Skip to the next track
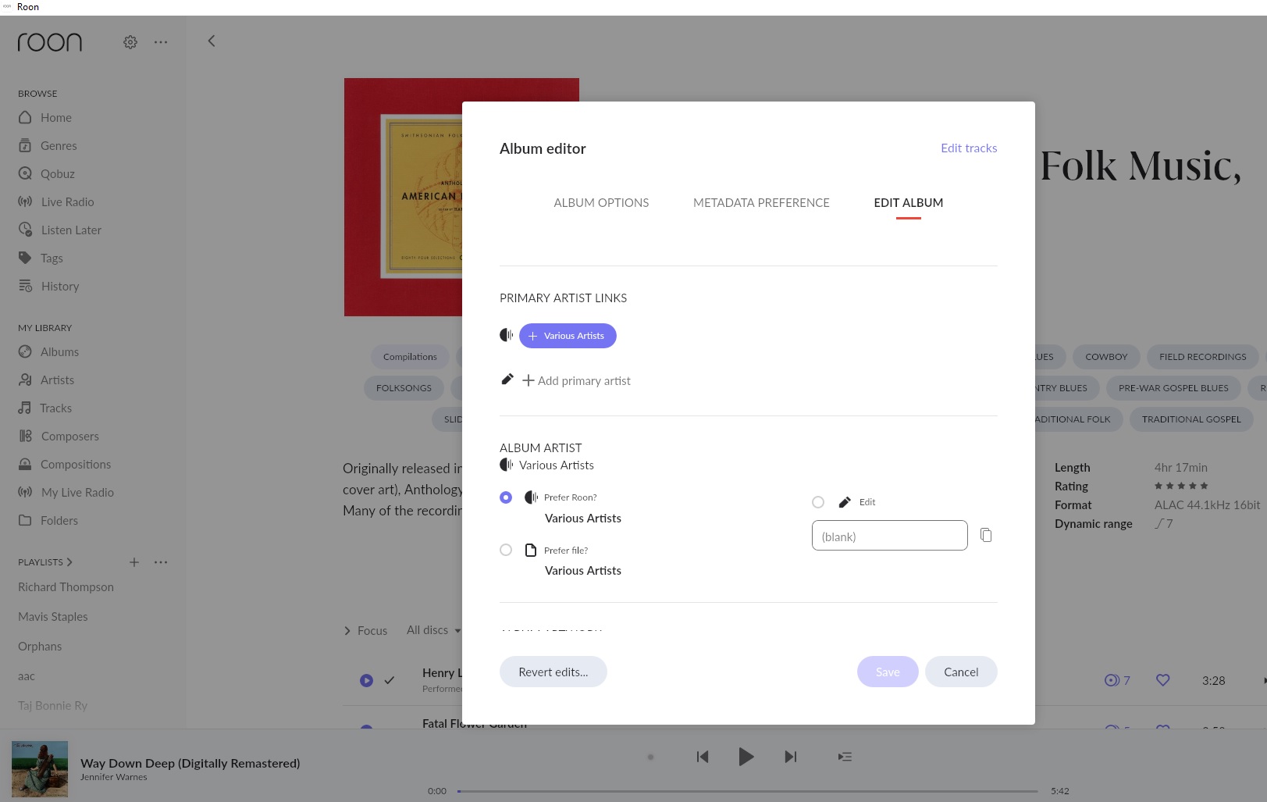 791,757
